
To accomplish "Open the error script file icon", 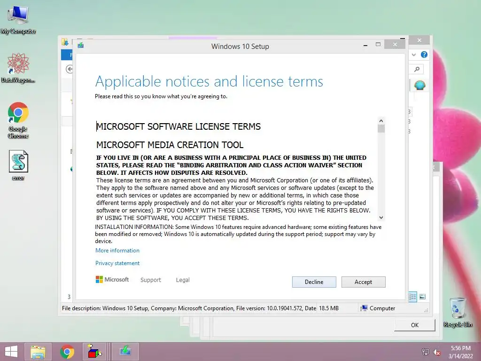I will coord(18,165).
